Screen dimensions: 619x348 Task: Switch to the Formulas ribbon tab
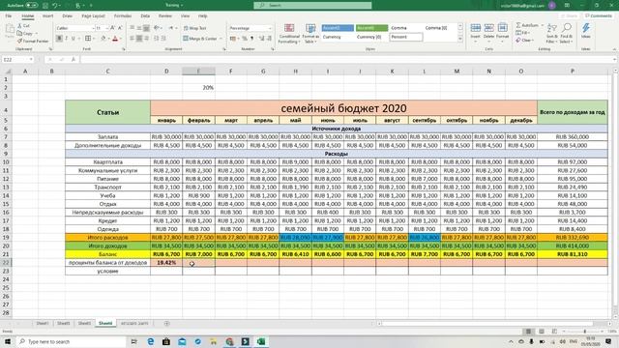point(123,15)
